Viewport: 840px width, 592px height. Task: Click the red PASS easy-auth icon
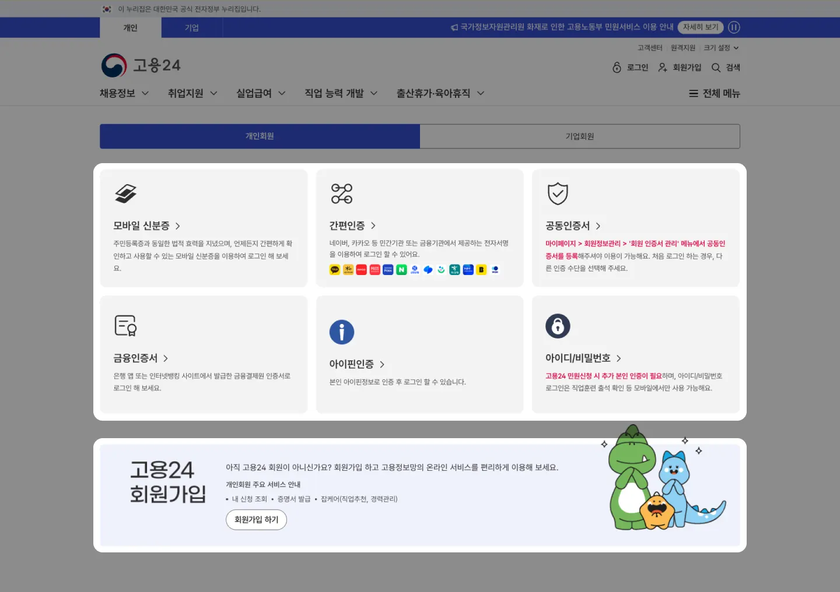(375, 270)
